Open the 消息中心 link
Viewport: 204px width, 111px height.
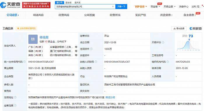[184, 6]
